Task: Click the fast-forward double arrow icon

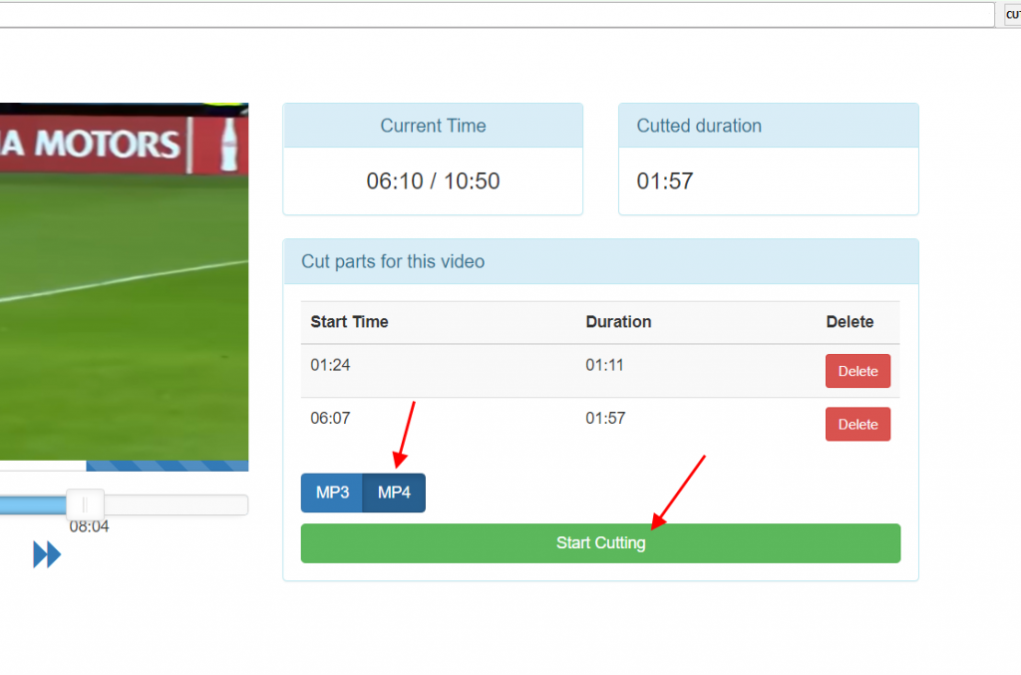Action: pyautogui.click(x=47, y=554)
